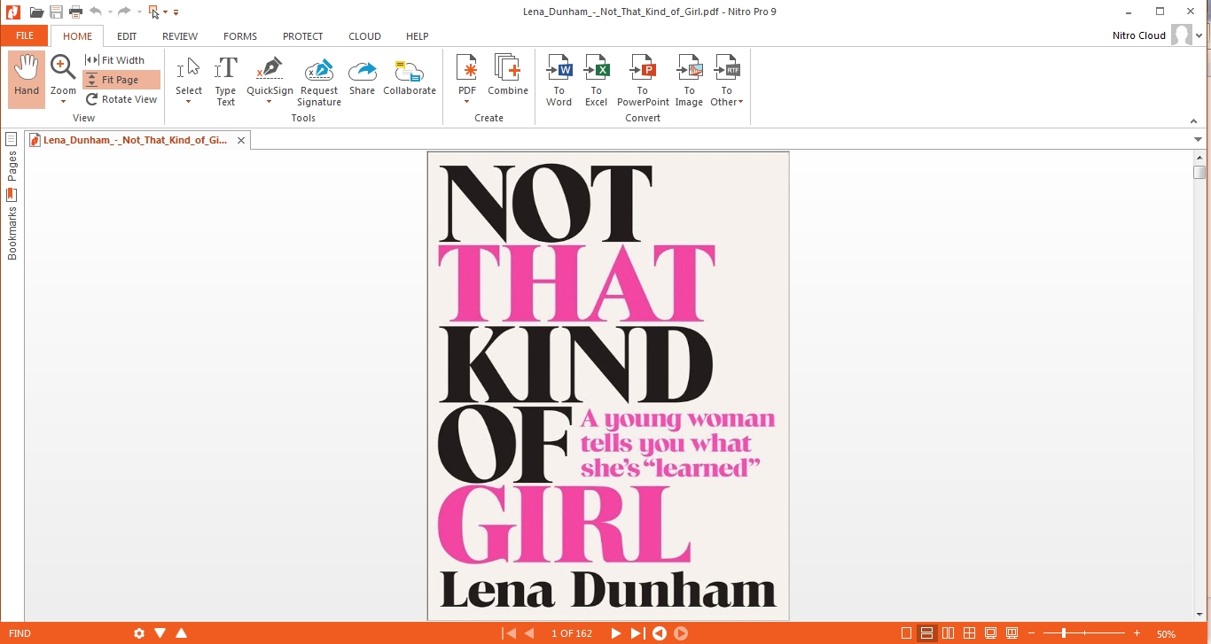Open the Customize Quick Access Toolbar dropdown

pos(176,12)
